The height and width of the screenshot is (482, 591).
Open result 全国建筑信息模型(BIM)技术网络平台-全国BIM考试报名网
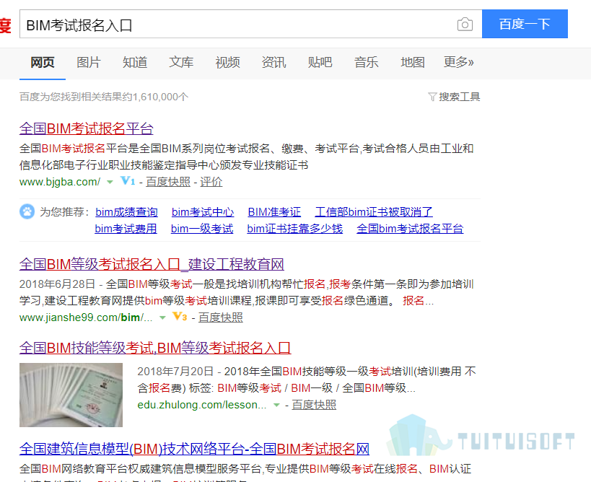pos(194,450)
